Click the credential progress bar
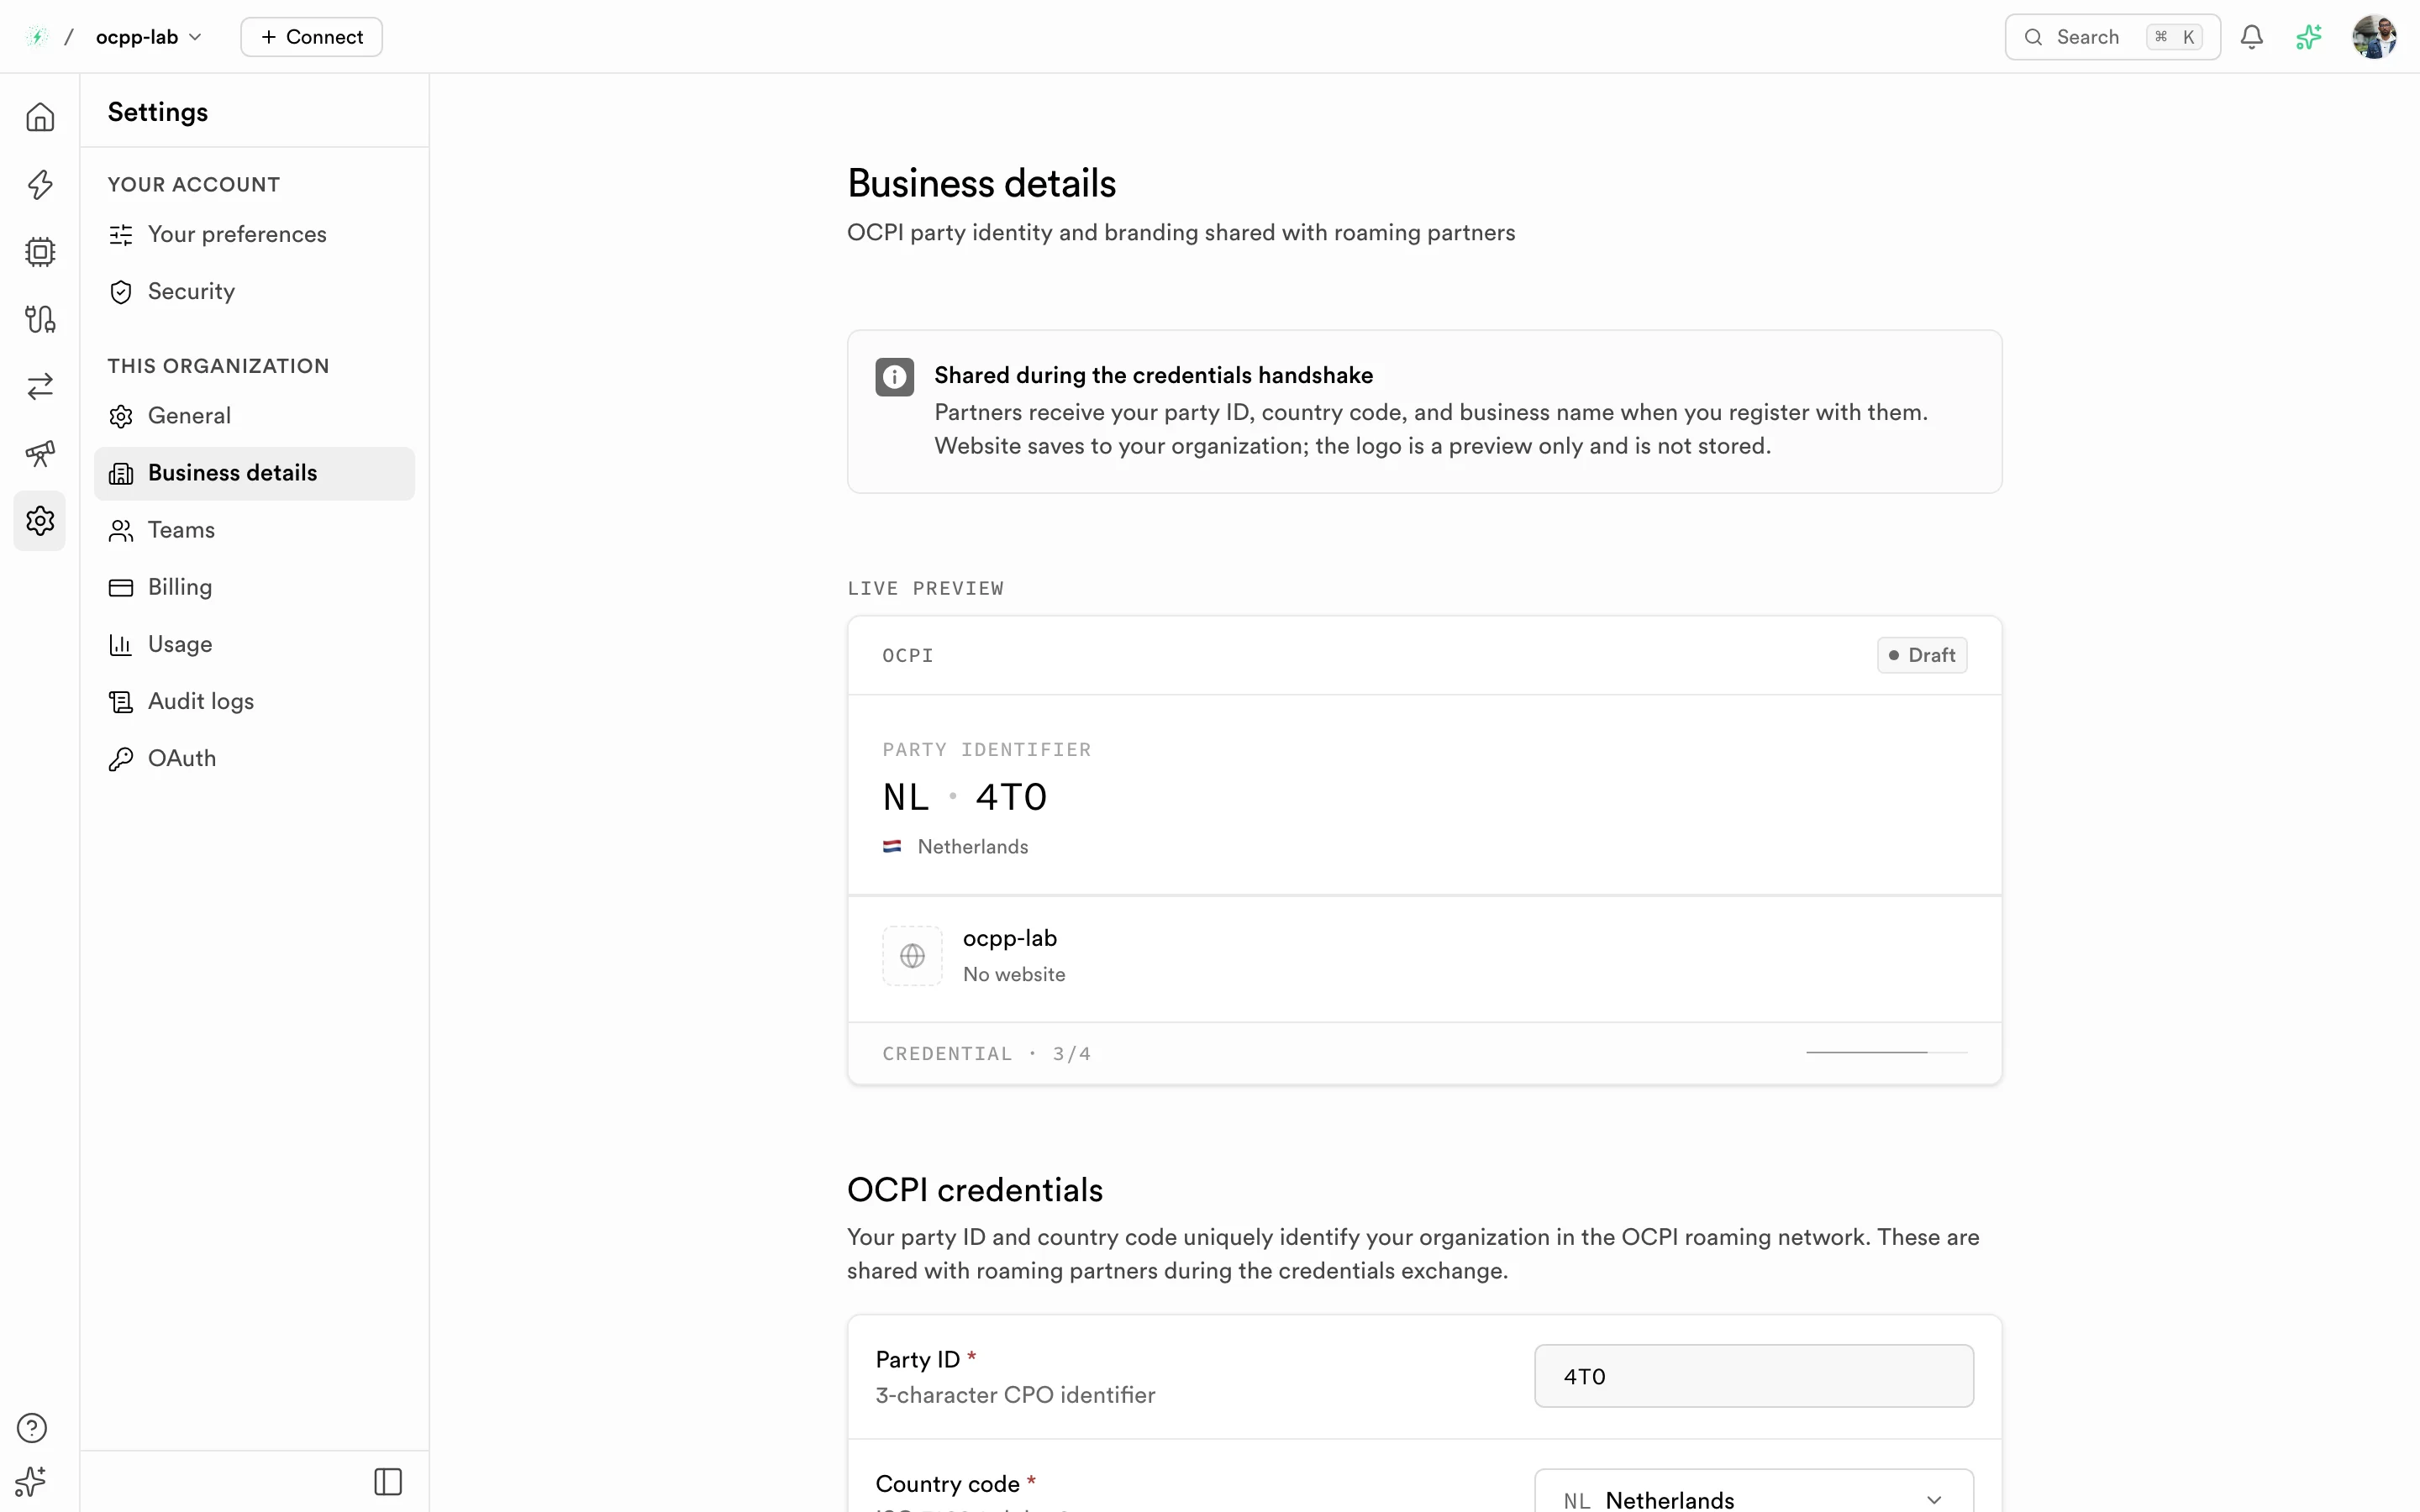The height and width of the screenshot is (1512, 2420). pos(1886,1052)
